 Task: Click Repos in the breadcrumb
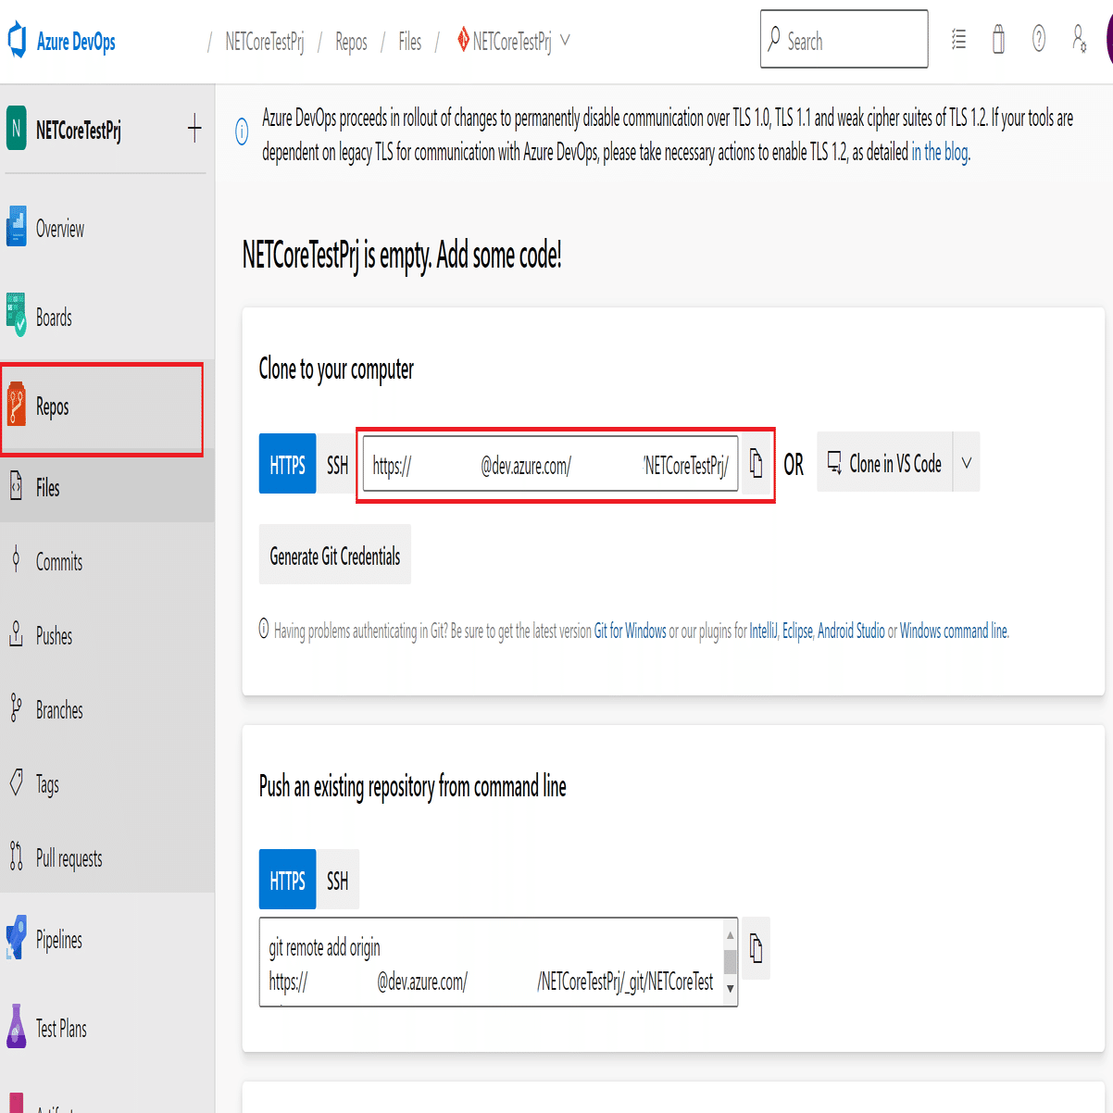point(351,41)
